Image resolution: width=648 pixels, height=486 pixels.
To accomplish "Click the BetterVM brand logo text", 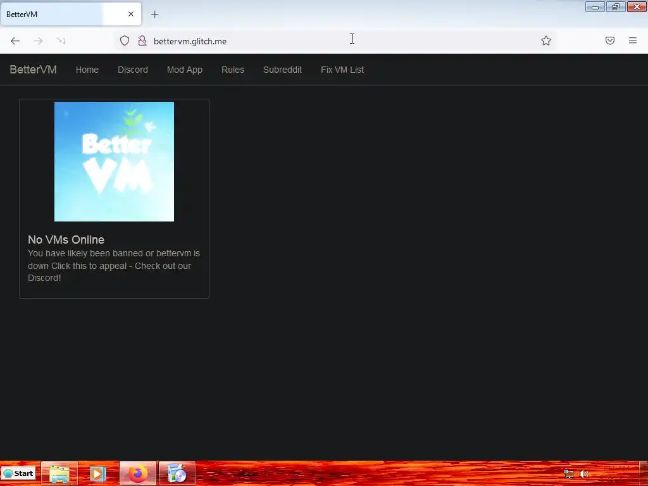I will pos(33,70).
